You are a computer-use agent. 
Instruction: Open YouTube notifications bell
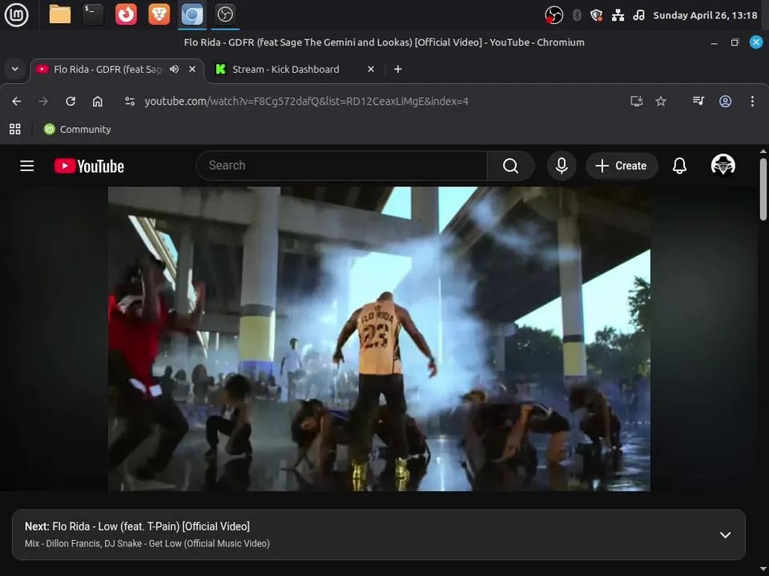(x=679, y=166)
